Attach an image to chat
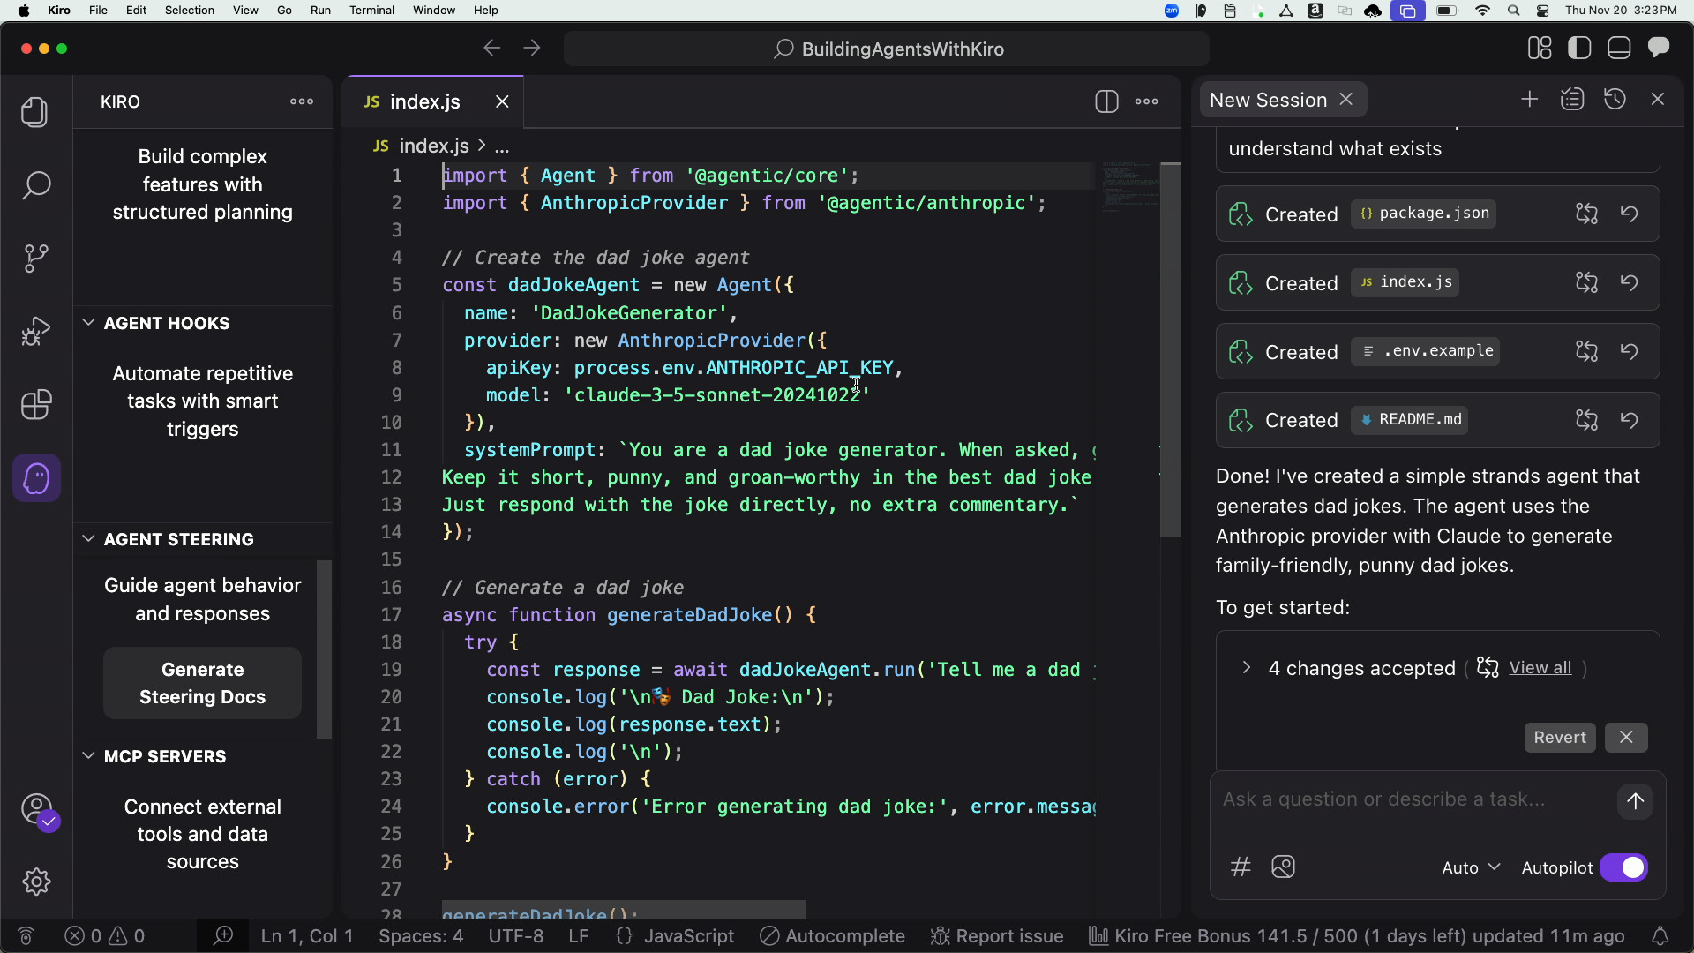This screenshot has width=1694, height=953. click(x=1283, y=867)
